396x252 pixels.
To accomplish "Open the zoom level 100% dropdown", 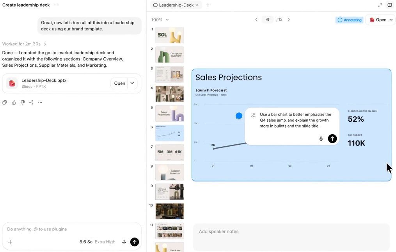I will point(160,20).
